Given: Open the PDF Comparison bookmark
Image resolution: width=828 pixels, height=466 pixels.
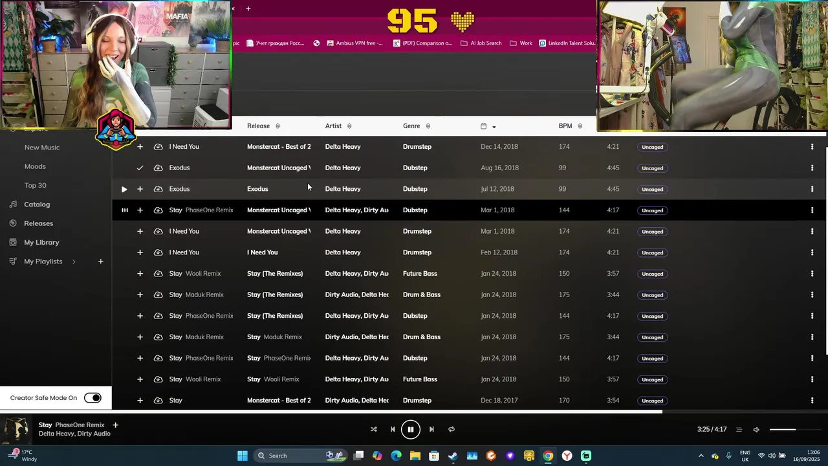Looking at the screenshot, I should [x=422, y=43].
